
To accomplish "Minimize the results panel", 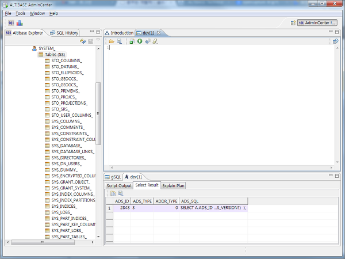I will (x=331, y=176).
